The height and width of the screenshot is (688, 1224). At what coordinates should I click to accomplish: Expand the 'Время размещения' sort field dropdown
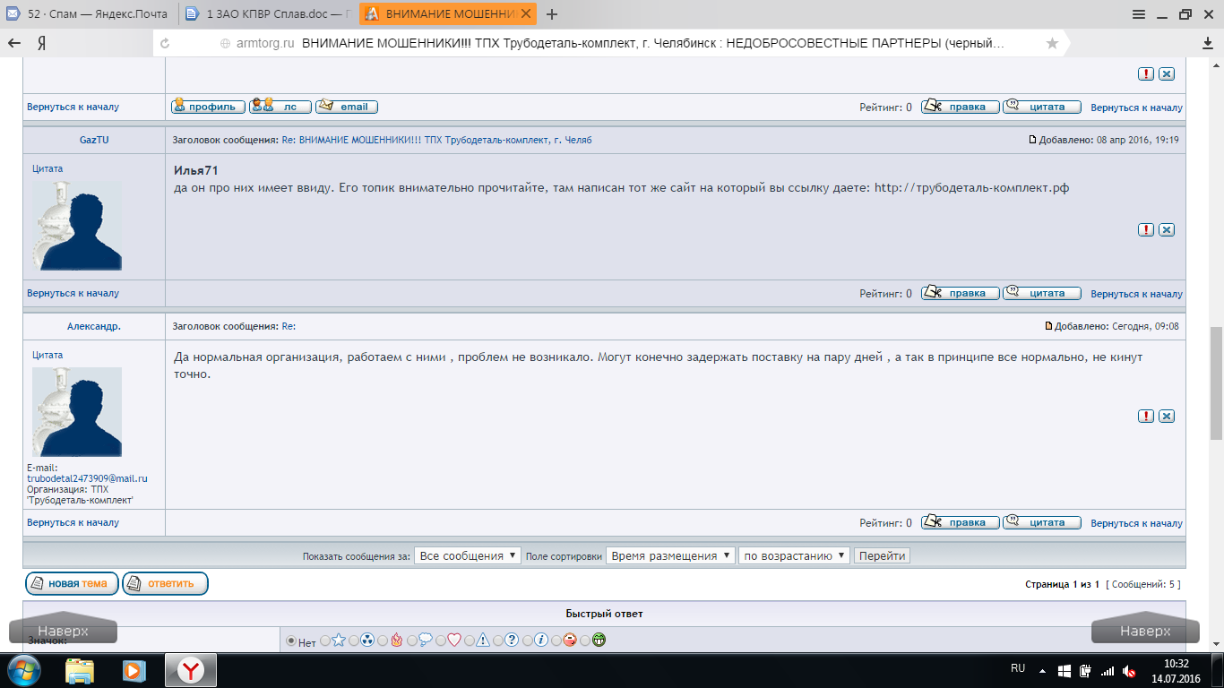point(670,555)
